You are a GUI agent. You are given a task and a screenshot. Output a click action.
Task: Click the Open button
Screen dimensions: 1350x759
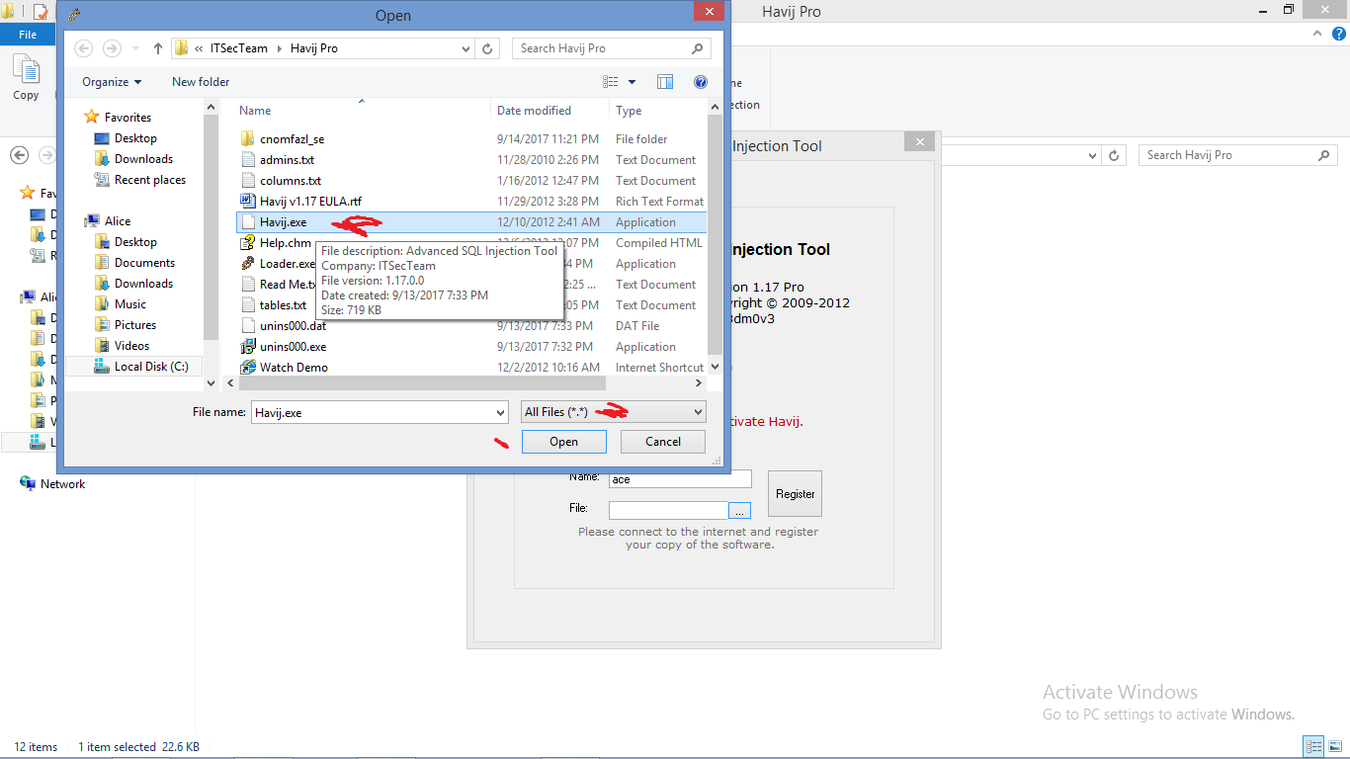[563, 442]
